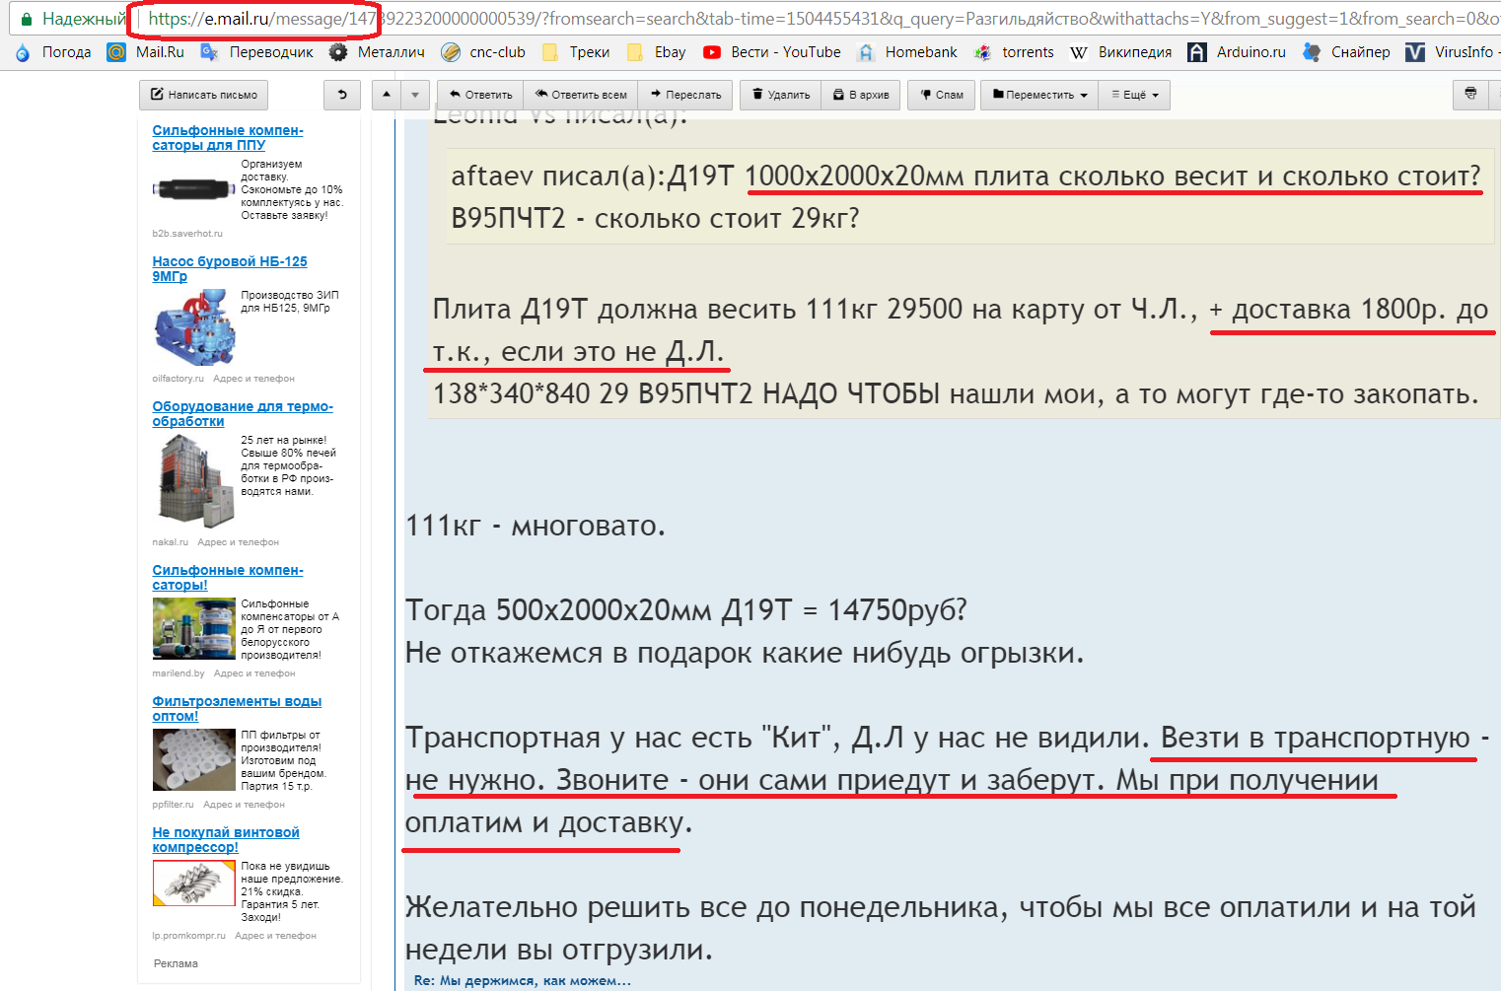Screen dimensions: 1501x991
Task: Click the oilfactory.ru ad domain
Action: point(178,379)
